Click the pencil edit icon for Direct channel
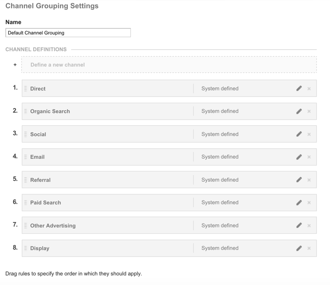This screenshot has height=285, width=330. click(x=299, y=89)
